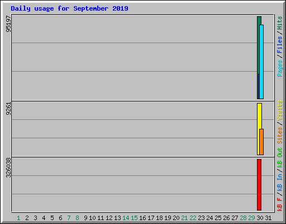Click green day 28 on the x-axis

pyautogui.click(x=243, y=218)
